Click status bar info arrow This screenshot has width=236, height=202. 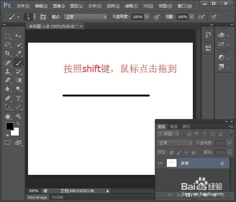107,191
